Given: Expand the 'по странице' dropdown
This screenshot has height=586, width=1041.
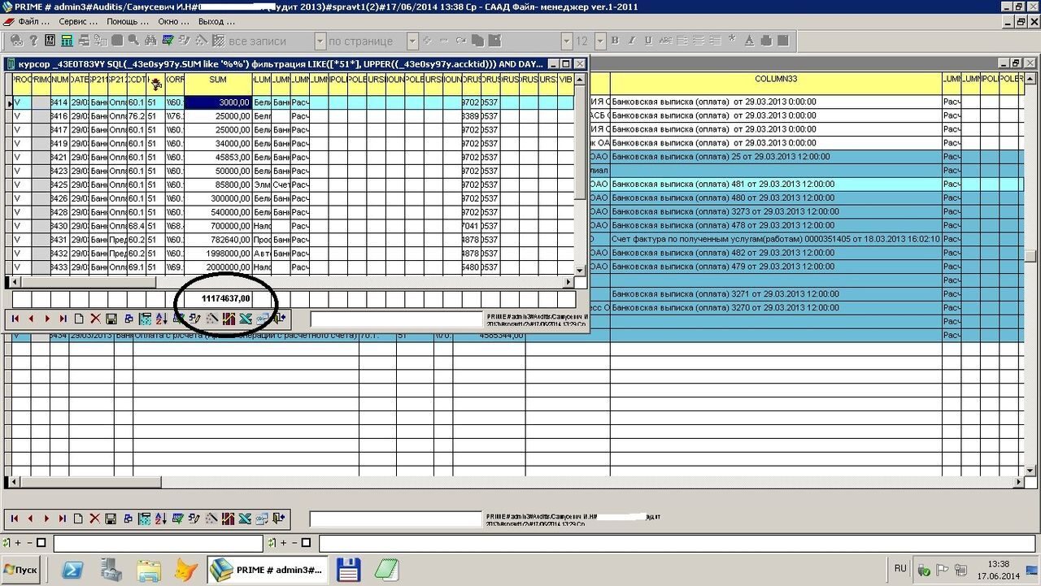Looking at the screenshot, I should point(412,41).
